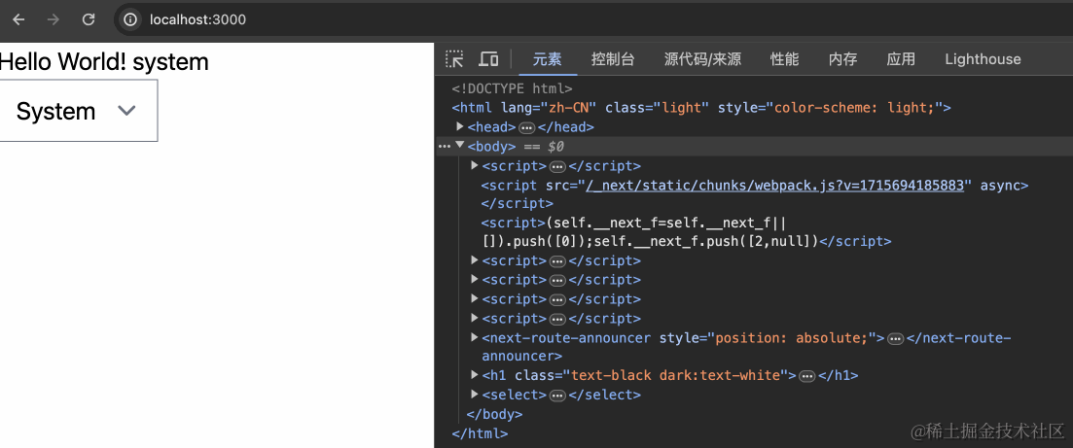Switch to the 控制台 tab
The image size is (1073, 448).
(613, 59)
